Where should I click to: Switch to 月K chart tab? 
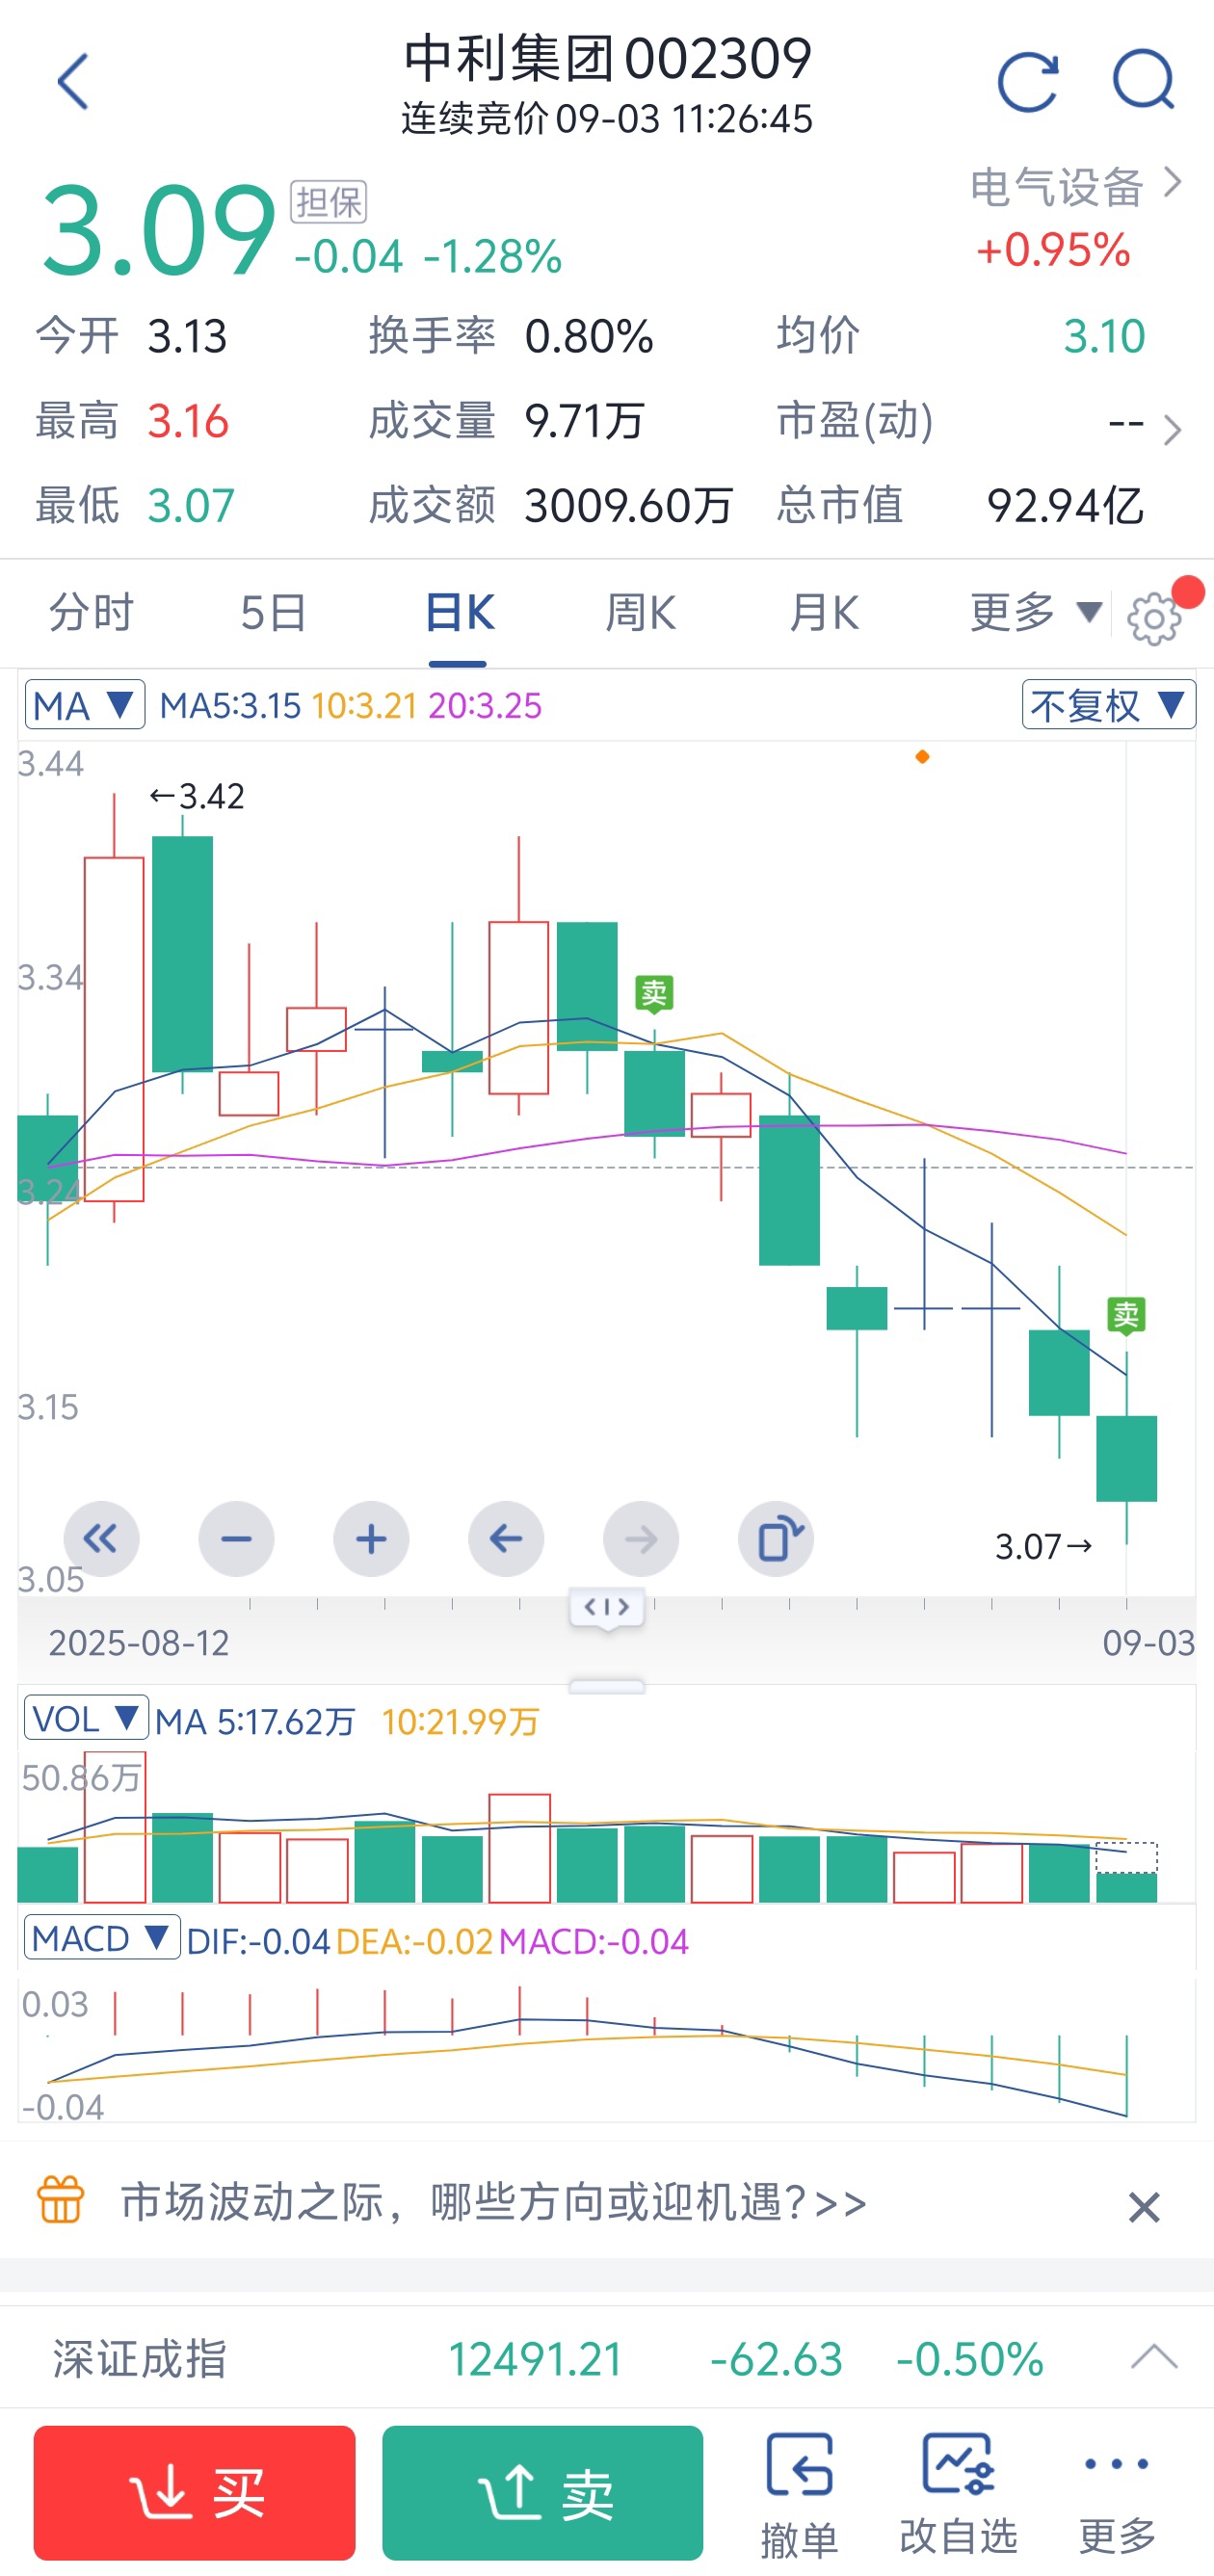point(823,612)
